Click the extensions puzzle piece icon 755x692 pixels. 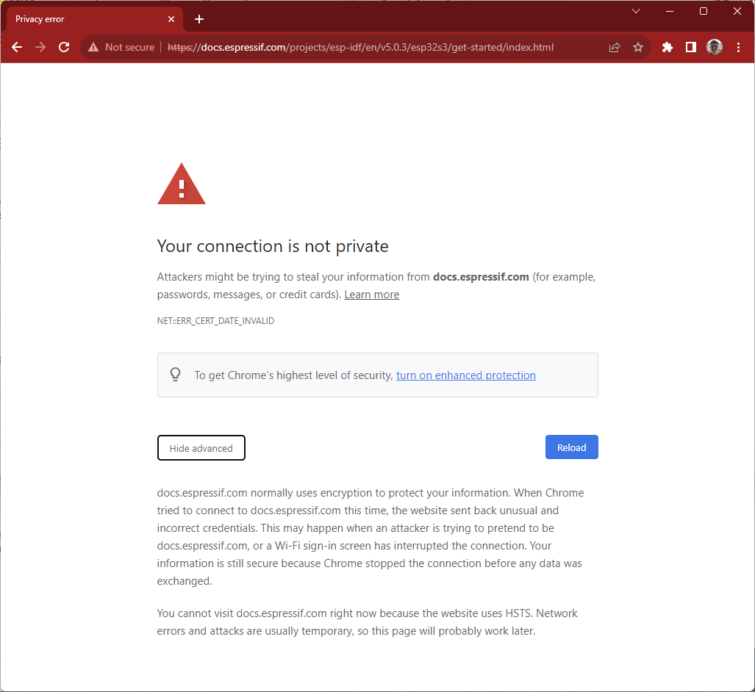tap(667, 47)
